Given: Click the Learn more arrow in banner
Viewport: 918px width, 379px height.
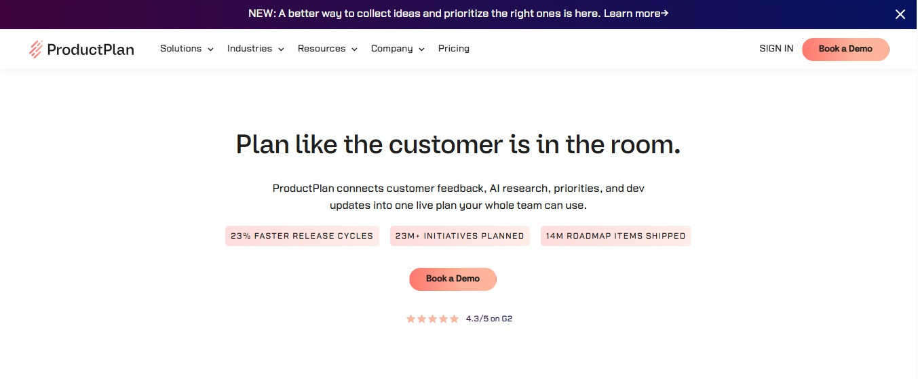Looking at the screenshot, I should [x=665, y=13].
